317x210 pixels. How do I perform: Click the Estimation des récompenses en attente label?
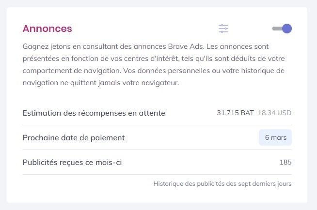click(94, 113)
